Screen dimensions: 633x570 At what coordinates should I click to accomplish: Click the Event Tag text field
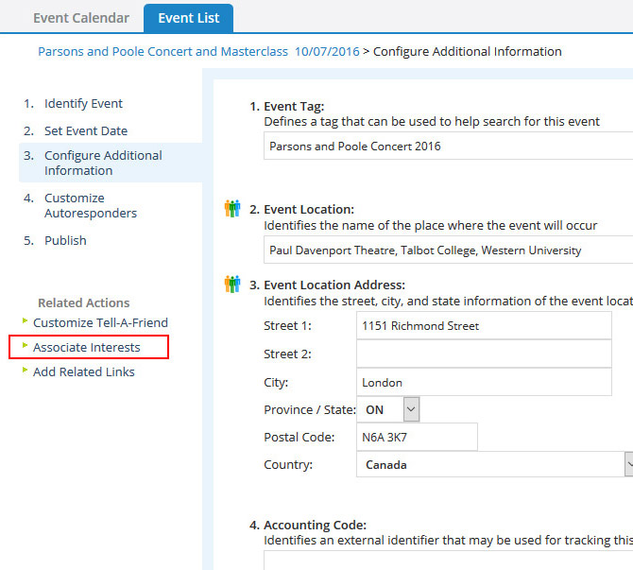pyautogui.click(x=448, y=147)
